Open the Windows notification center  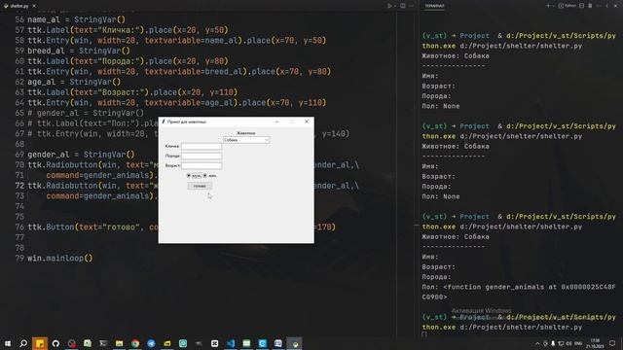[x=612, y=343]
